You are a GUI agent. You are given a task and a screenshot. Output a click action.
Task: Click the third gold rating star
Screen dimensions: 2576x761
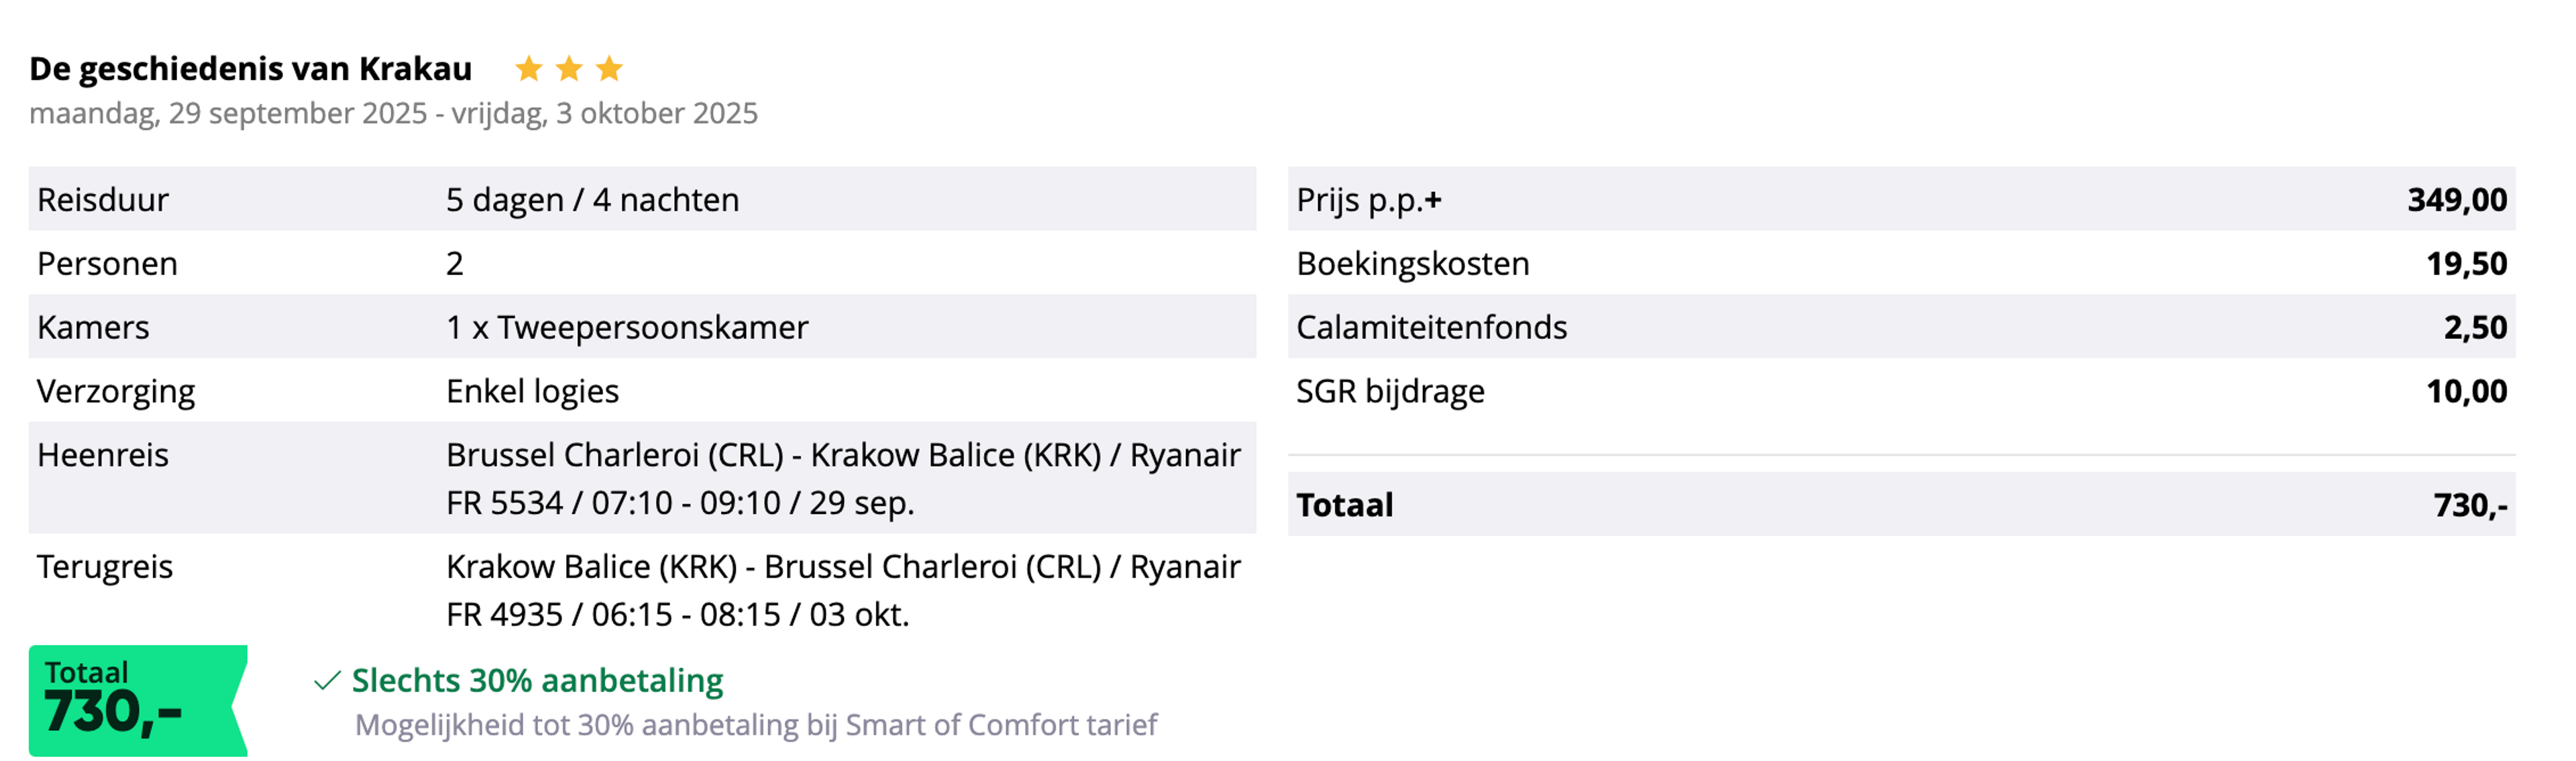coord(609,69)
